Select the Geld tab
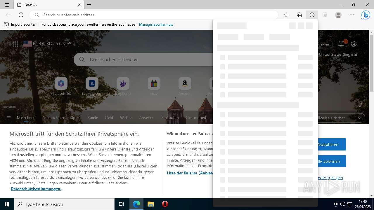The height and width of the screenshot is (210, 374). pyautogui.click(x=109, y=118)
